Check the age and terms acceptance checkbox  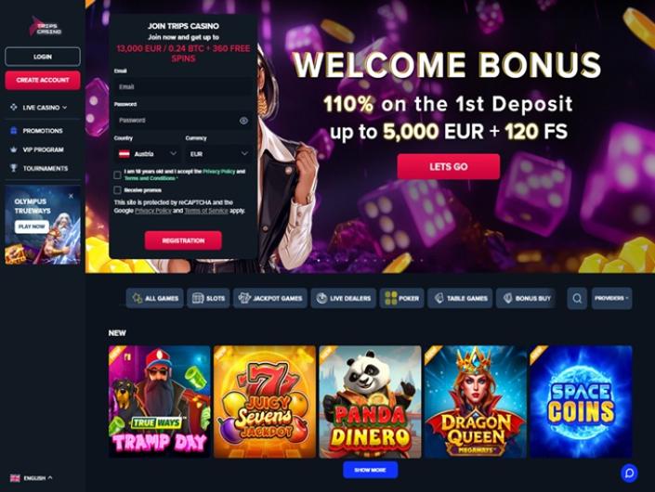117,175
